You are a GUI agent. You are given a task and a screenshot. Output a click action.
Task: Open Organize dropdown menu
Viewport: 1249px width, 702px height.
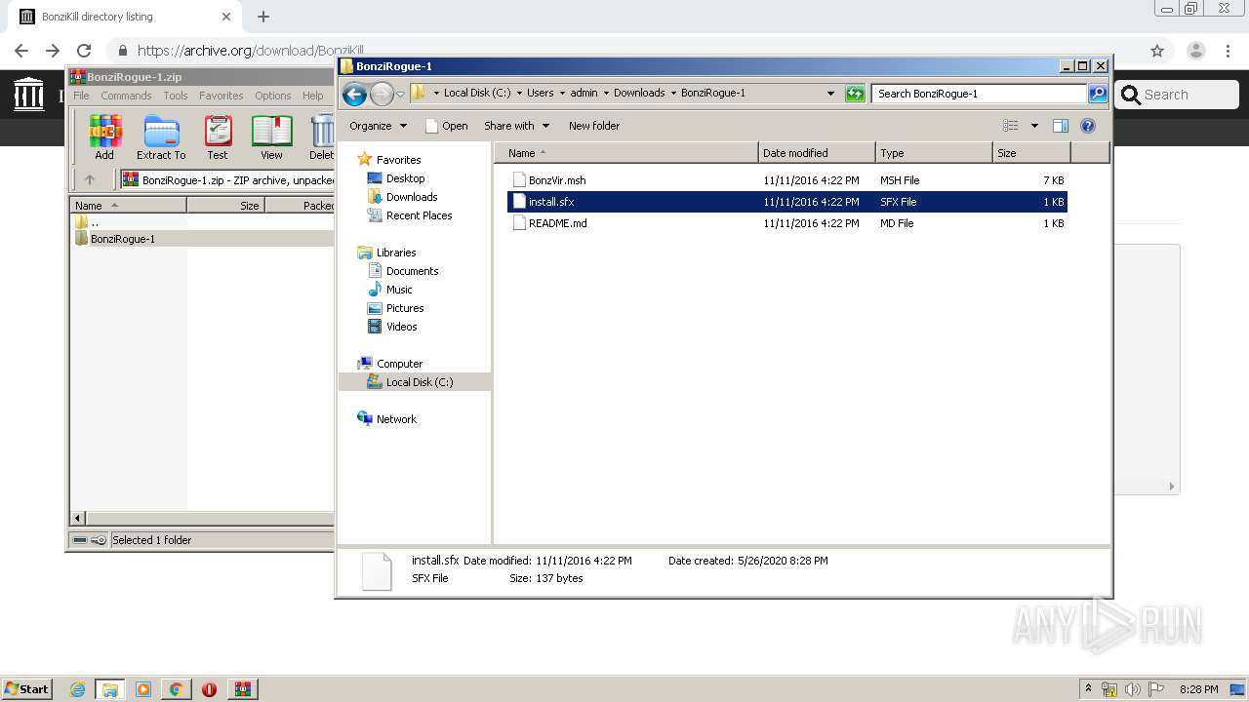point(378,126)
